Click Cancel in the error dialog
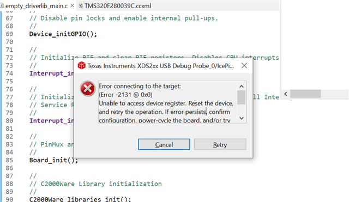 coord(164,144)
